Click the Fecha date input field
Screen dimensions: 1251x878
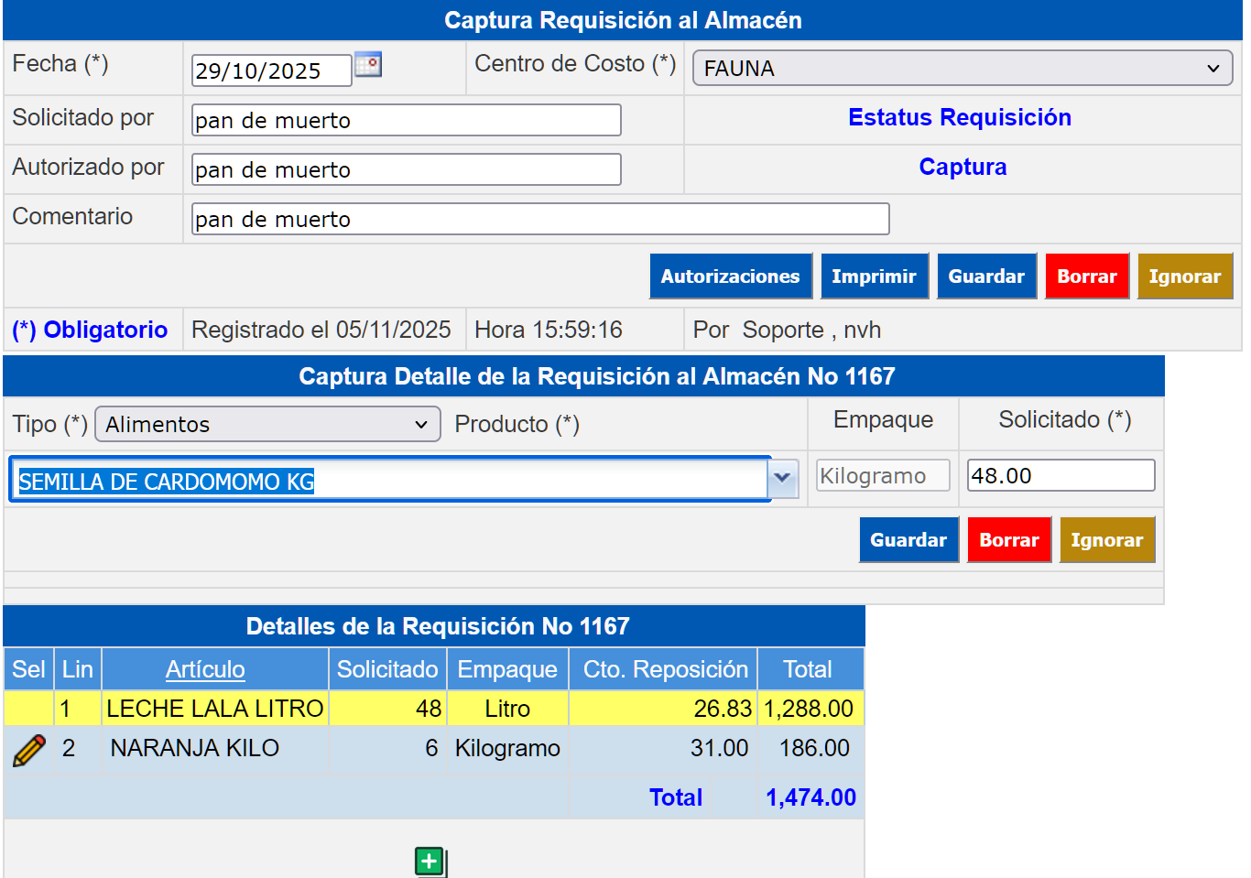[x=271, y=70]
